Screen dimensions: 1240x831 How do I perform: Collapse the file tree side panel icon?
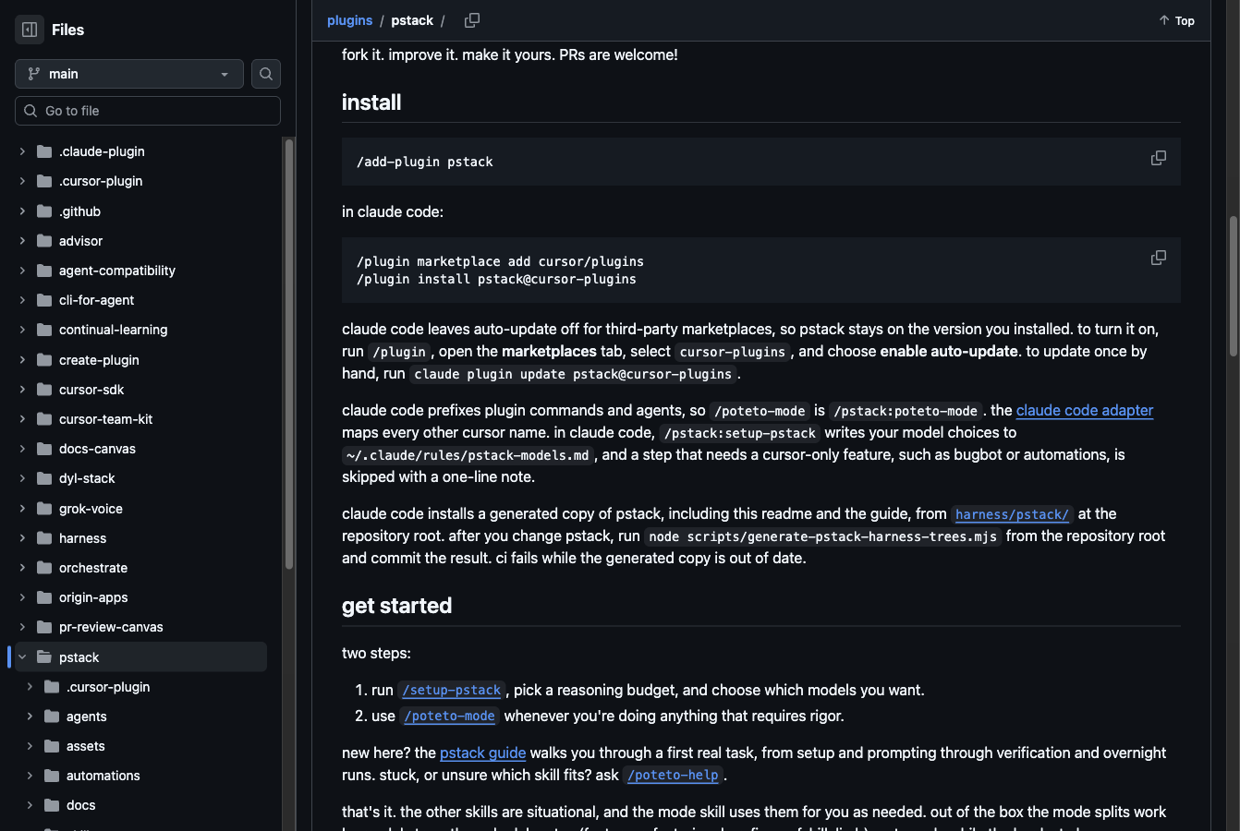30,30
